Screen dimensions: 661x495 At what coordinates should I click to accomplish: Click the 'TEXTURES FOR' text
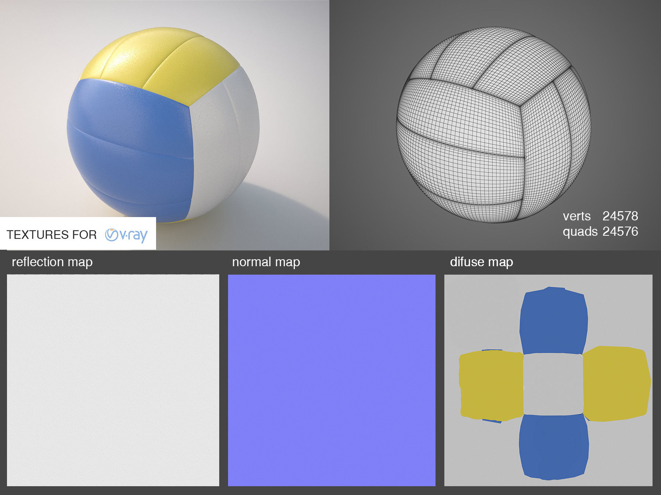click(51, 235)
